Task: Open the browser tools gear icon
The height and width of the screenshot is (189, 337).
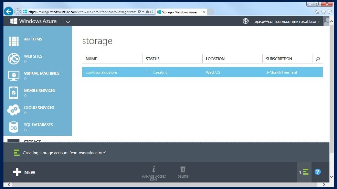Action: coord(330,12)
